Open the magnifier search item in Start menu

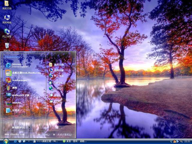(x=55, y=95)
